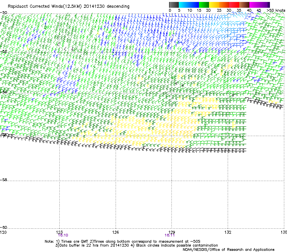This screenshot has width=287, height=252.
Task: Click the blue 10-15 knots legend swatch
Action: point(194,5)
